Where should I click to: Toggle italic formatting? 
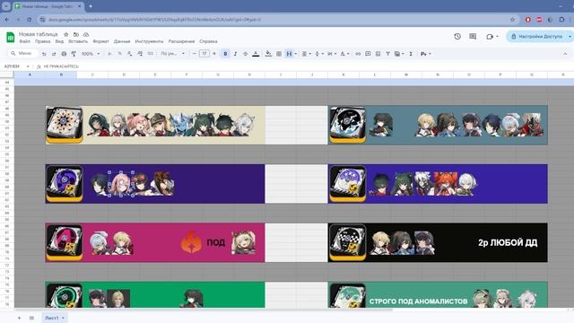tap(235, 54)
